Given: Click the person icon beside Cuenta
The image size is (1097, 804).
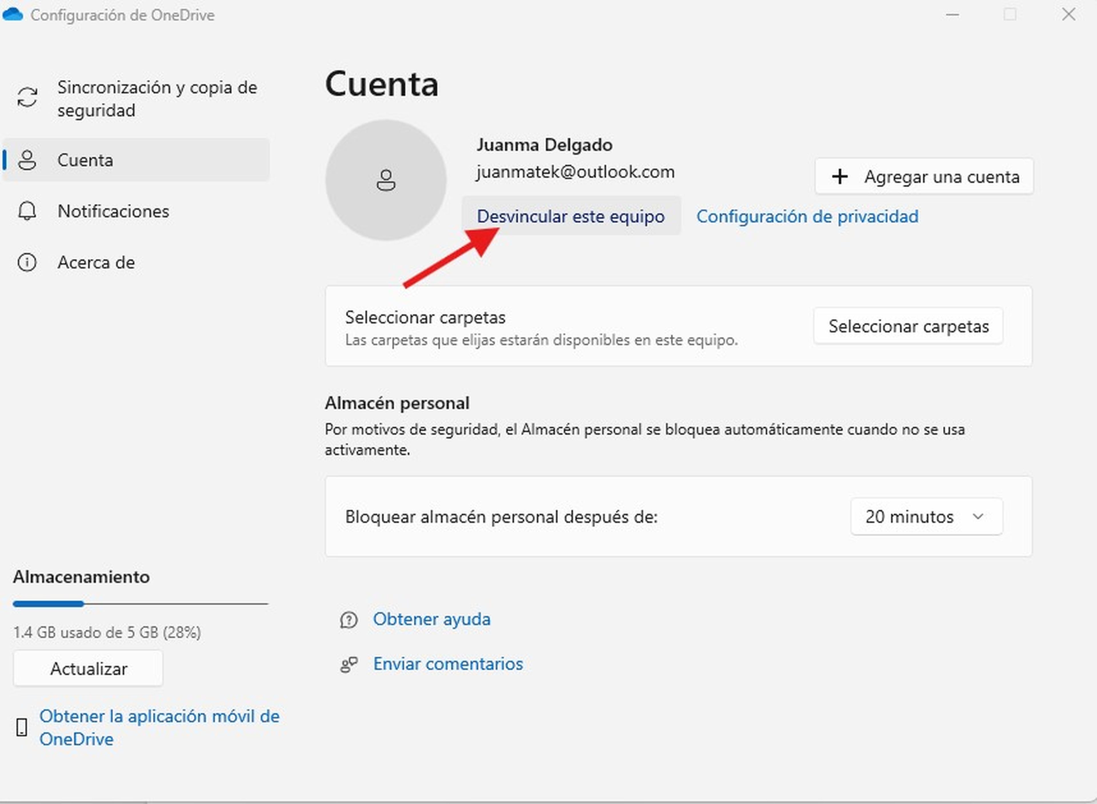Looking at the screenshot, I should coord(27,160).
